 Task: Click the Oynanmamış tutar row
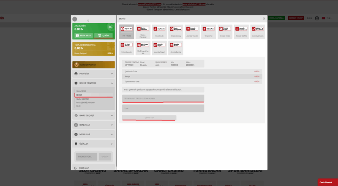click(192, 82)
